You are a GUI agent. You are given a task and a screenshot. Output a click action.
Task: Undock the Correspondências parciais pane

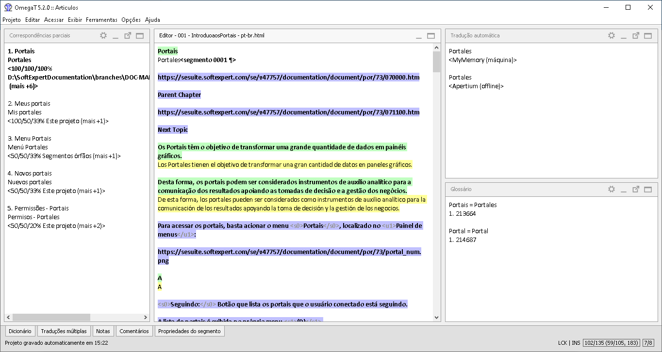click(x=128, y=35)
